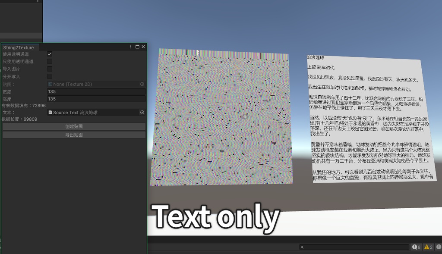The width and height of the screenshot is (442, 254).
Task: Click the info messages icon showing 8
Action: 414,247
